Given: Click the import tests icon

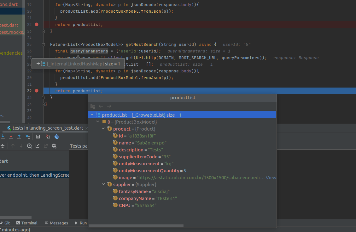Looking at the screenshot, I should pyautogui.click(x=38, y=146).
